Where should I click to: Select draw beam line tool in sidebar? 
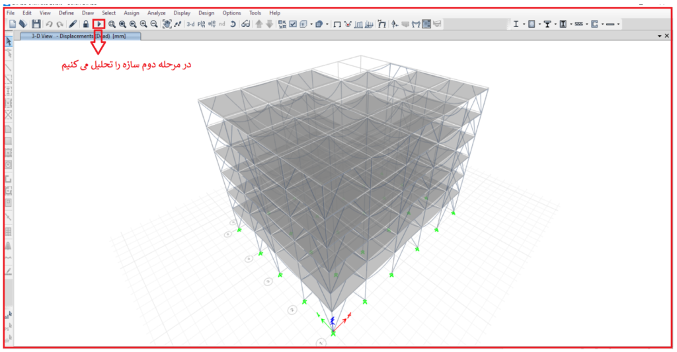tap(8, 68)
